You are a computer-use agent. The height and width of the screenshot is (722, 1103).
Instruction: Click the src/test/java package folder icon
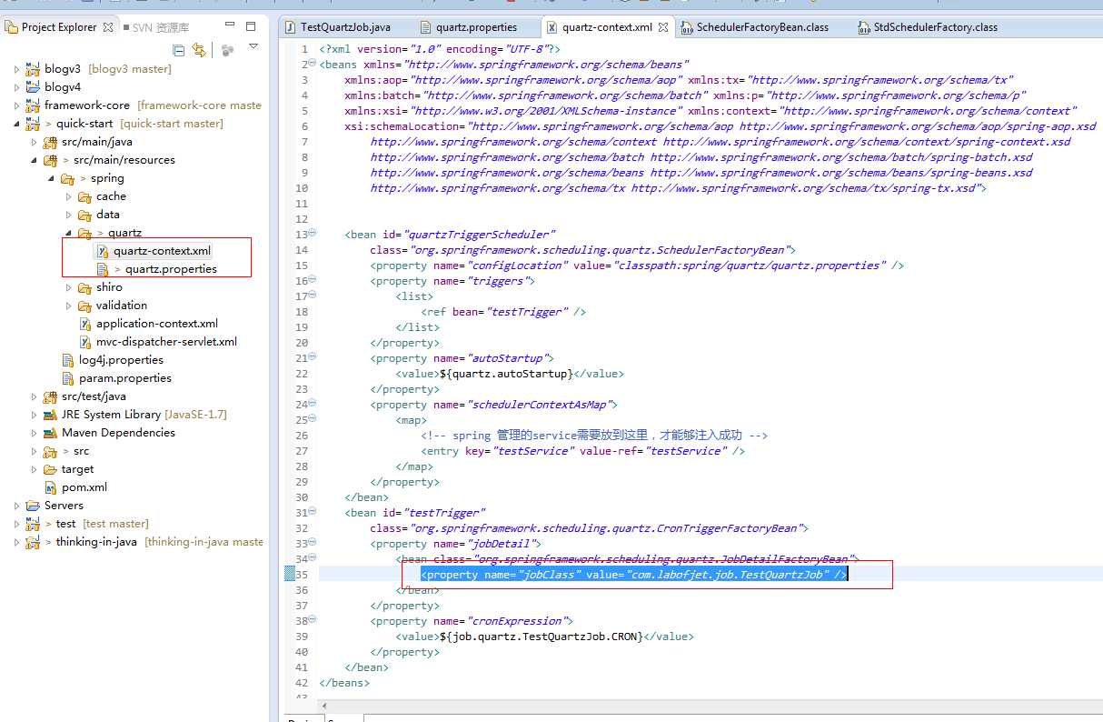pyautogui.click(x=50, y=396)
